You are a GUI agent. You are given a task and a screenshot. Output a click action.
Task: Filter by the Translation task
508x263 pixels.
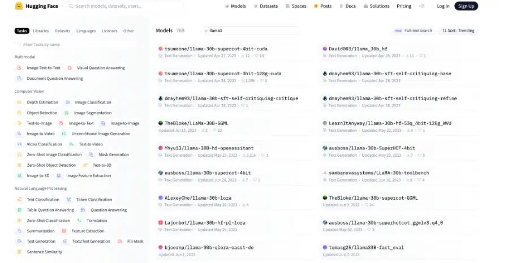pos(92,221)
